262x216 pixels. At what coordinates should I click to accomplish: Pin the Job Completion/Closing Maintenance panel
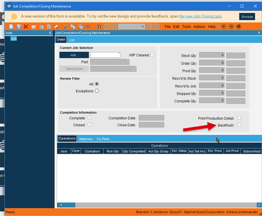click(x=259, y=33)
